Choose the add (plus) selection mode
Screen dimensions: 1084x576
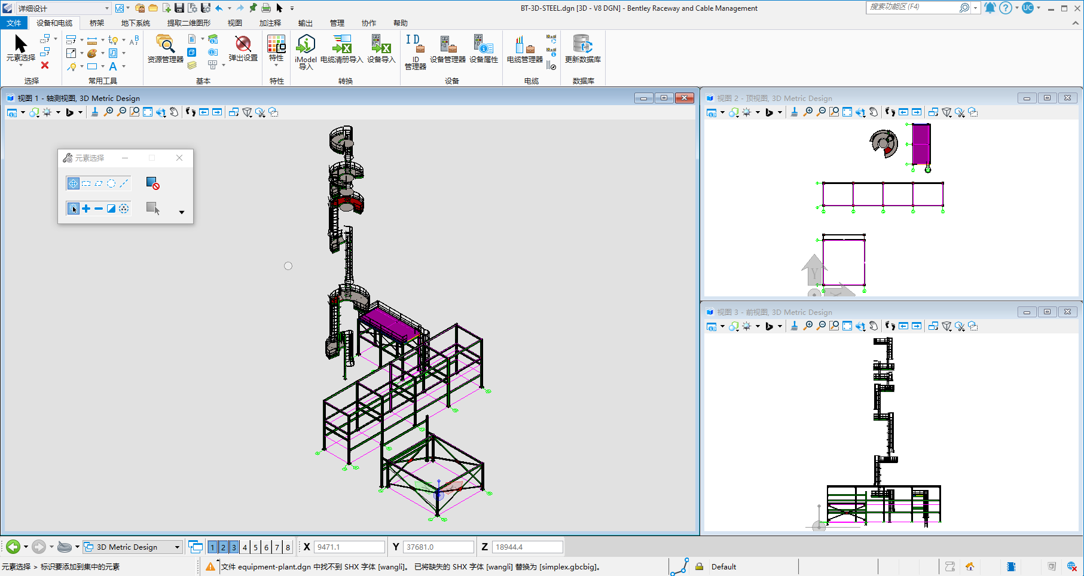coord(86,209)
